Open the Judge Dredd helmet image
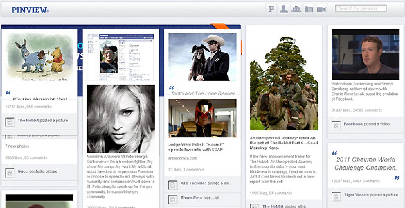Image resolution: width=405 pixels, height=208 pixels. click(202, 118)
